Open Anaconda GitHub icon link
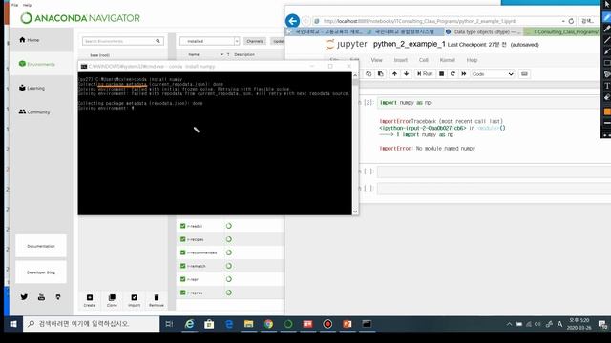 point(58,297)
